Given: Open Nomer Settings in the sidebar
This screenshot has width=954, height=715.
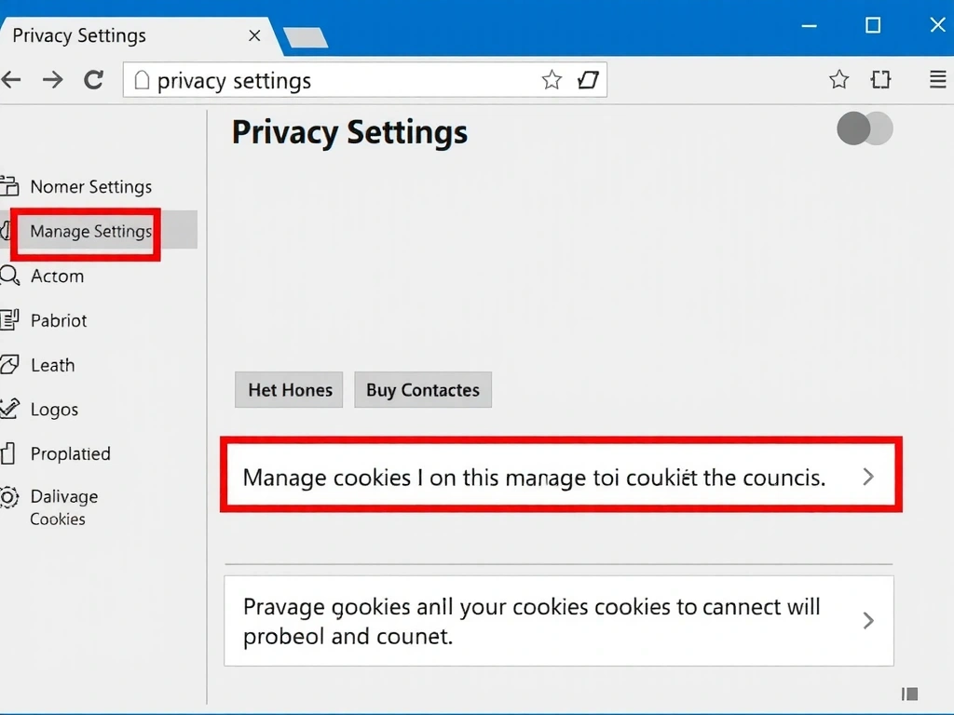Looking at the screenshot, I should 90,186.
